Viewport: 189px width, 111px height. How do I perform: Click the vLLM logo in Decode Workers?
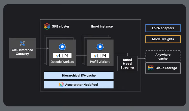pyautogui.click(x=62, y=56)
